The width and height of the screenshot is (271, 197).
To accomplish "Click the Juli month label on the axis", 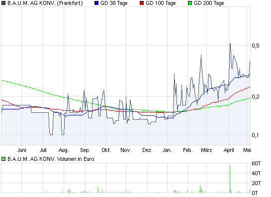I will tap(43, 150).
